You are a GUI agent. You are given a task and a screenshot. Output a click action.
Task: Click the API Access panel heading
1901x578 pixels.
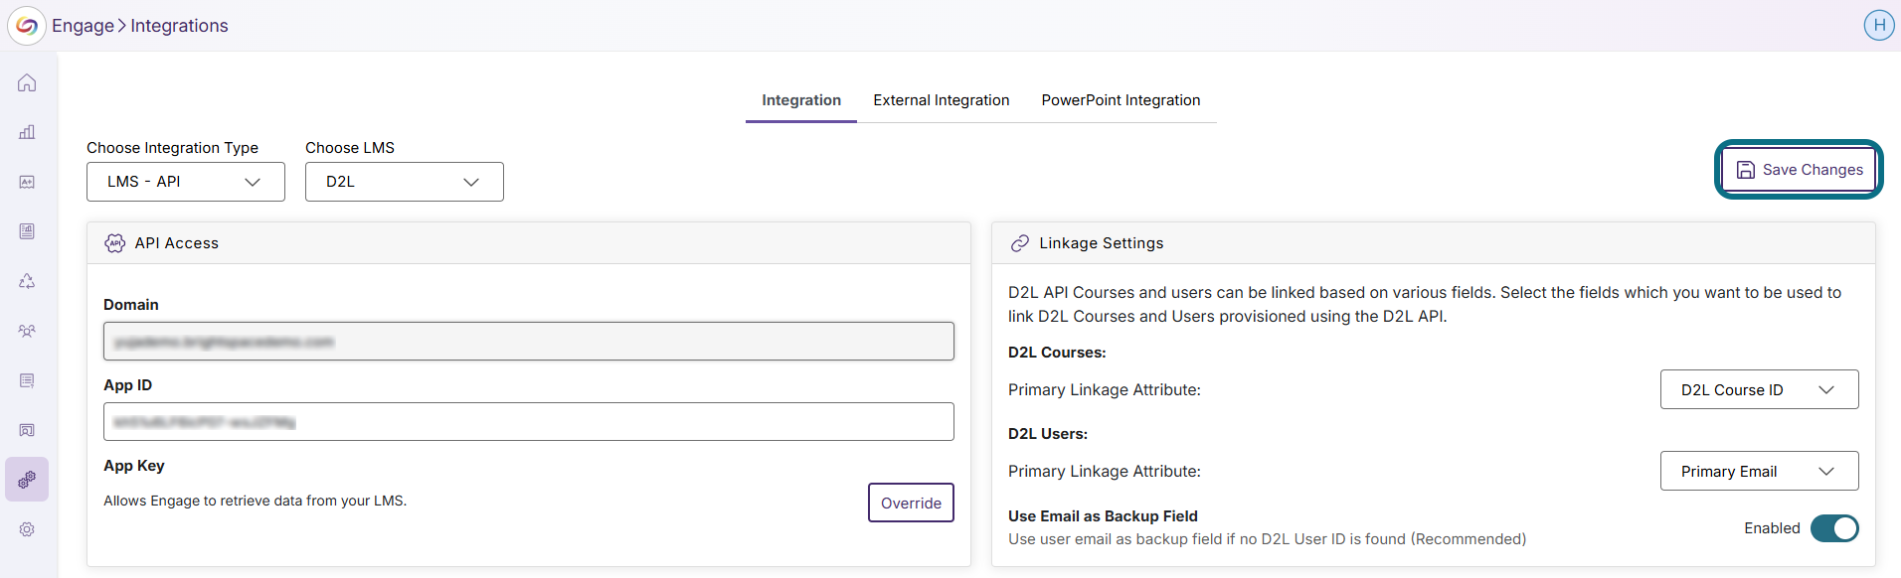(x=177, y=243)
